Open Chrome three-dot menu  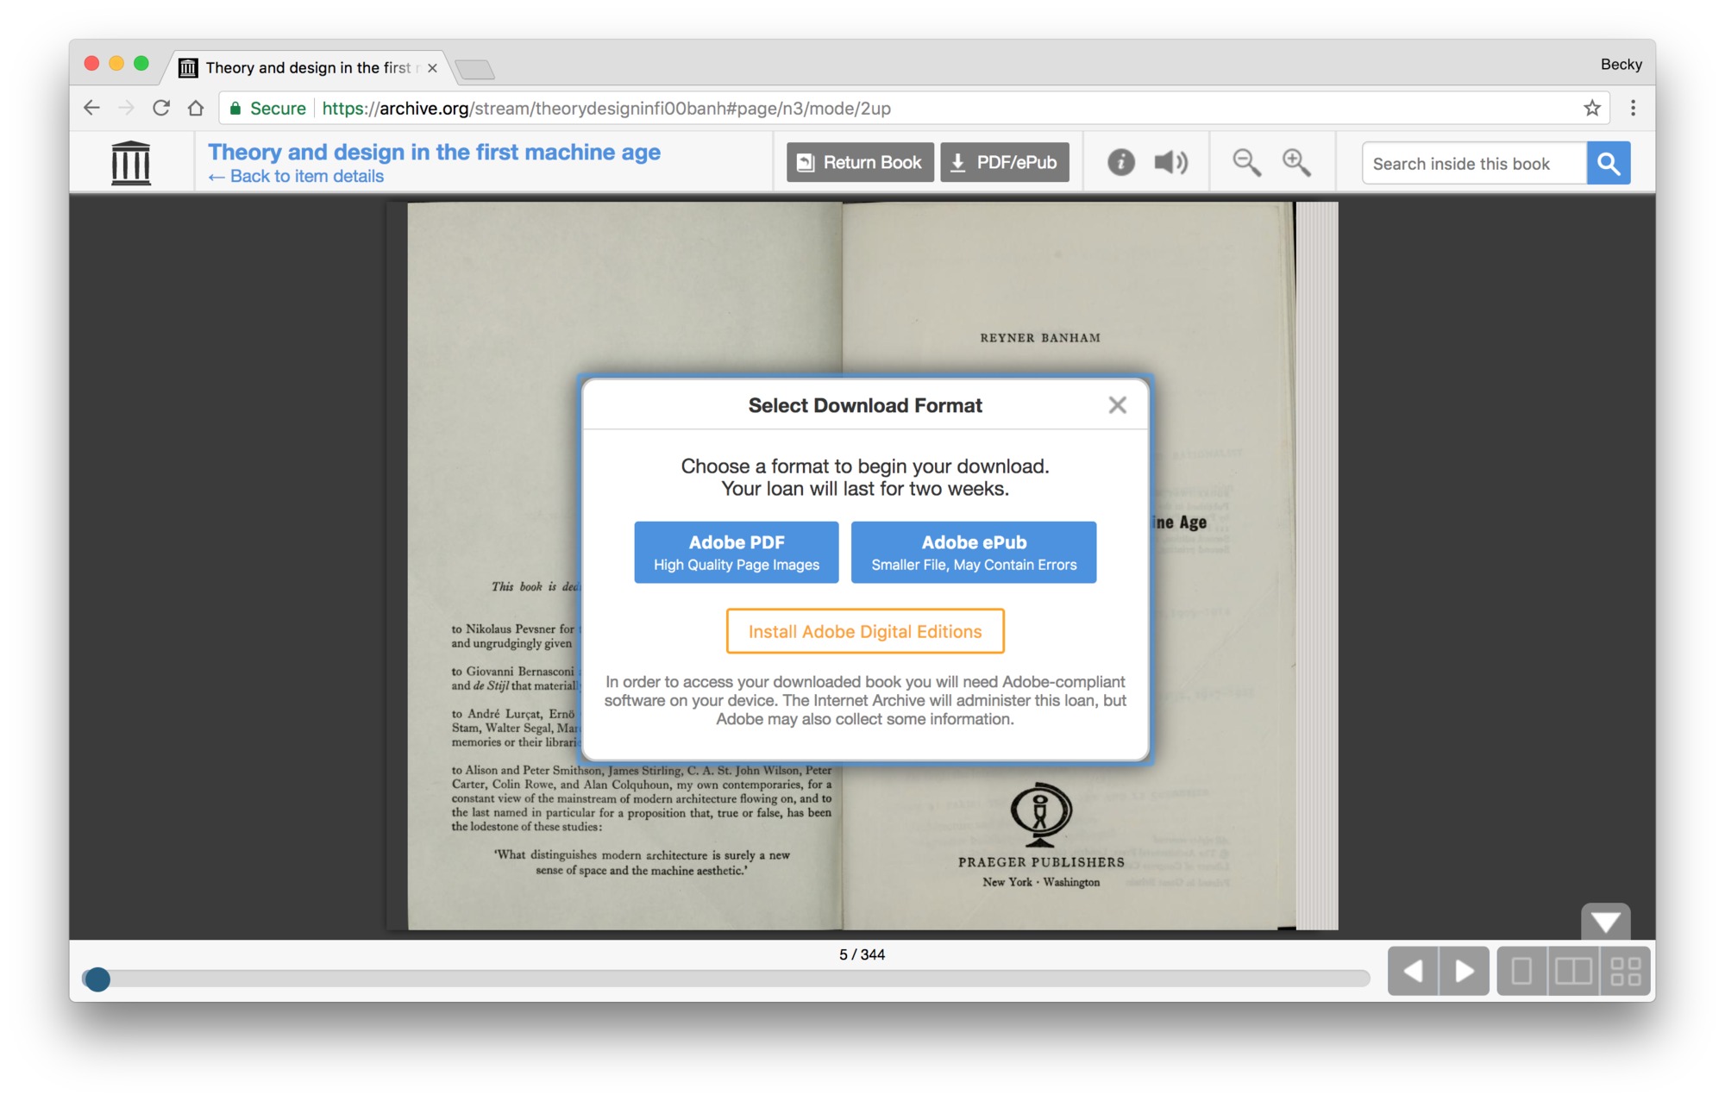point(1633,108)
